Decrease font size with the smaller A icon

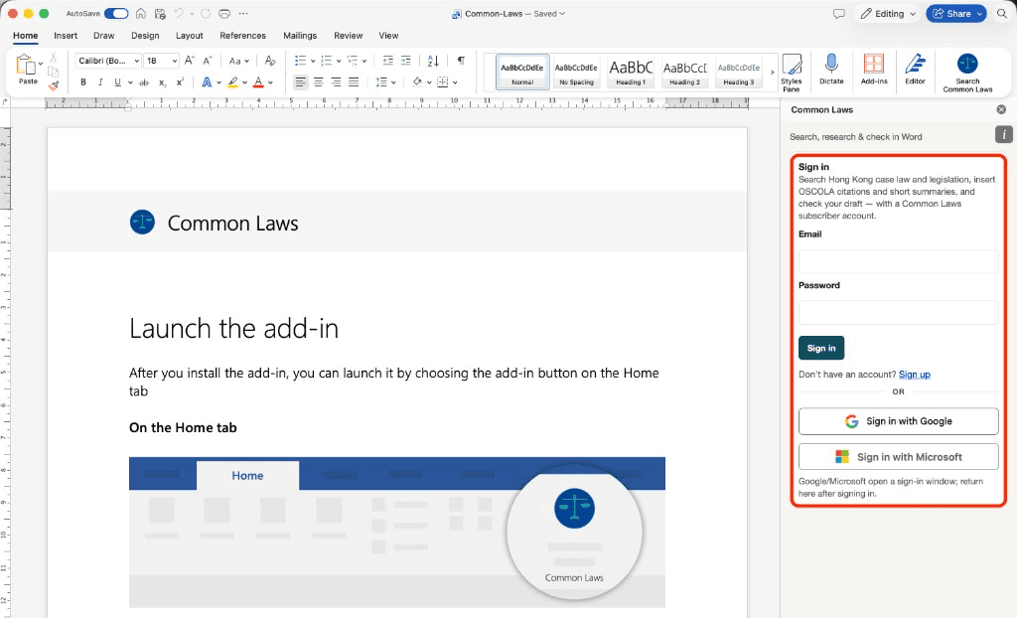[208, 61]
